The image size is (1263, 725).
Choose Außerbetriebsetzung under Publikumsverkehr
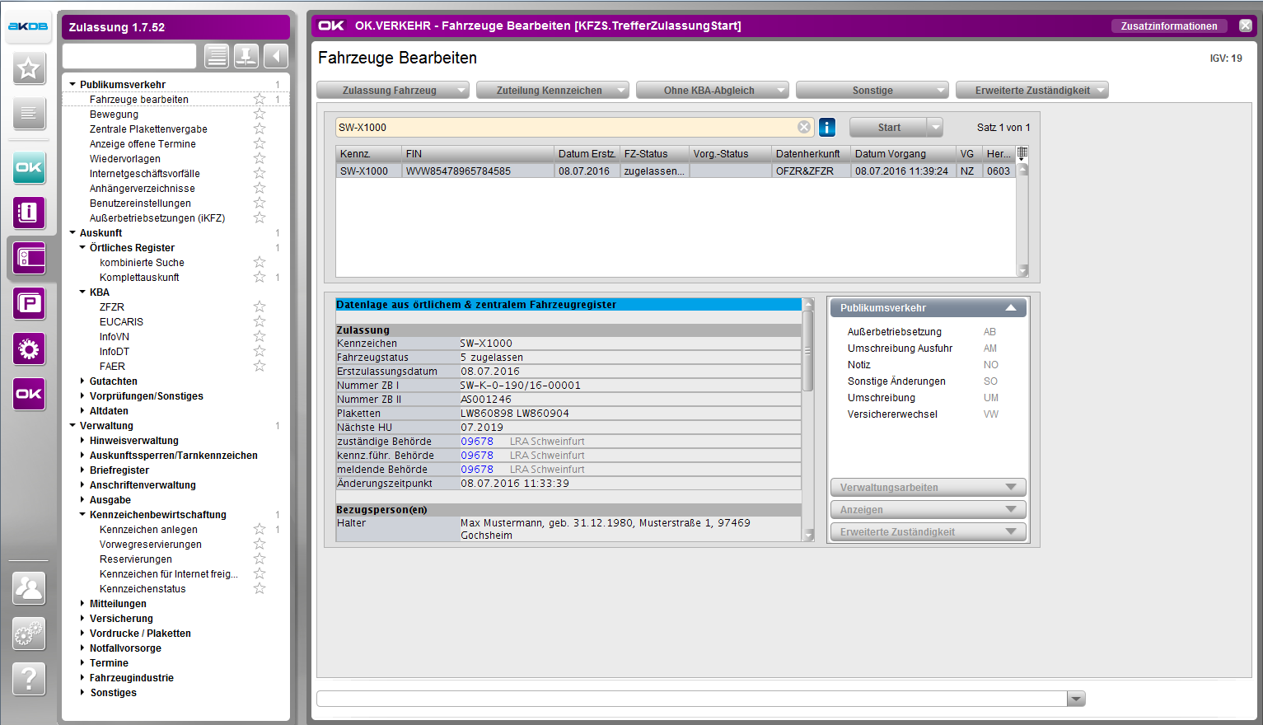click(x=894, y=332)
